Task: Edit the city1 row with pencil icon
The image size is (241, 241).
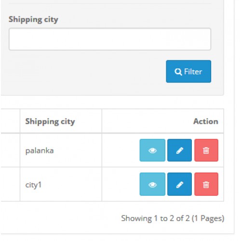Action: pos(179,184)
